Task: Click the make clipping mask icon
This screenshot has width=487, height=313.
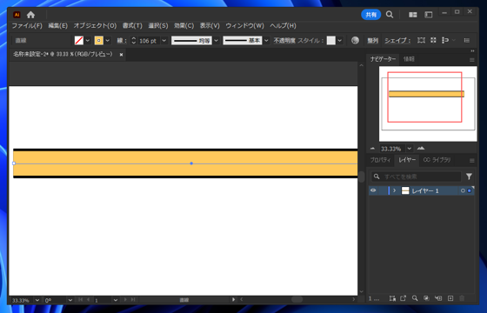Action: click(427, 298)
